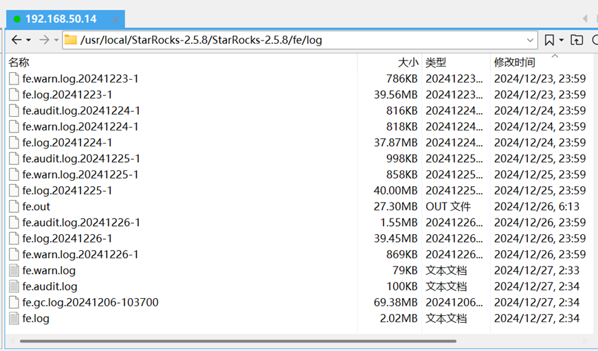This screenshot has width=598, height=351.
Task: Close the 192.168.50.14 tab
Action: click(116, 19)
